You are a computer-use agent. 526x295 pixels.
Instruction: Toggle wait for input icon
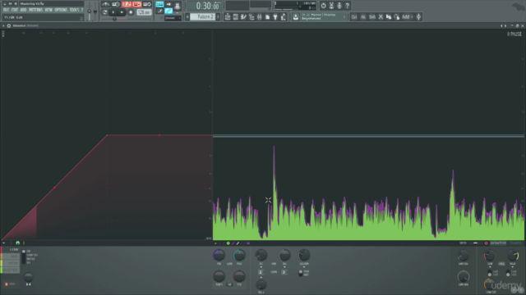[x=116, y=4]
